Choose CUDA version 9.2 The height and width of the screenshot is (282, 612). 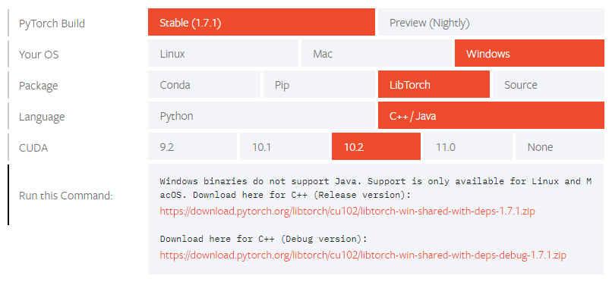pos(192,147)
